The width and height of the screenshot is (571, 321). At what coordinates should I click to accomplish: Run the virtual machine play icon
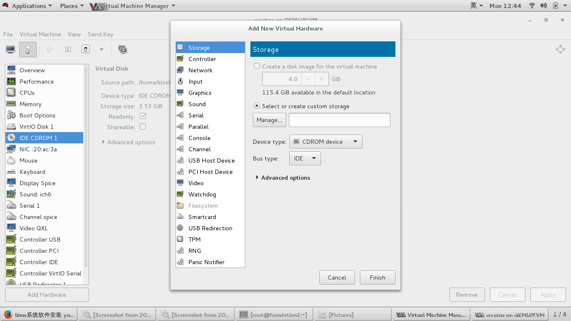(x=50, y=49)
